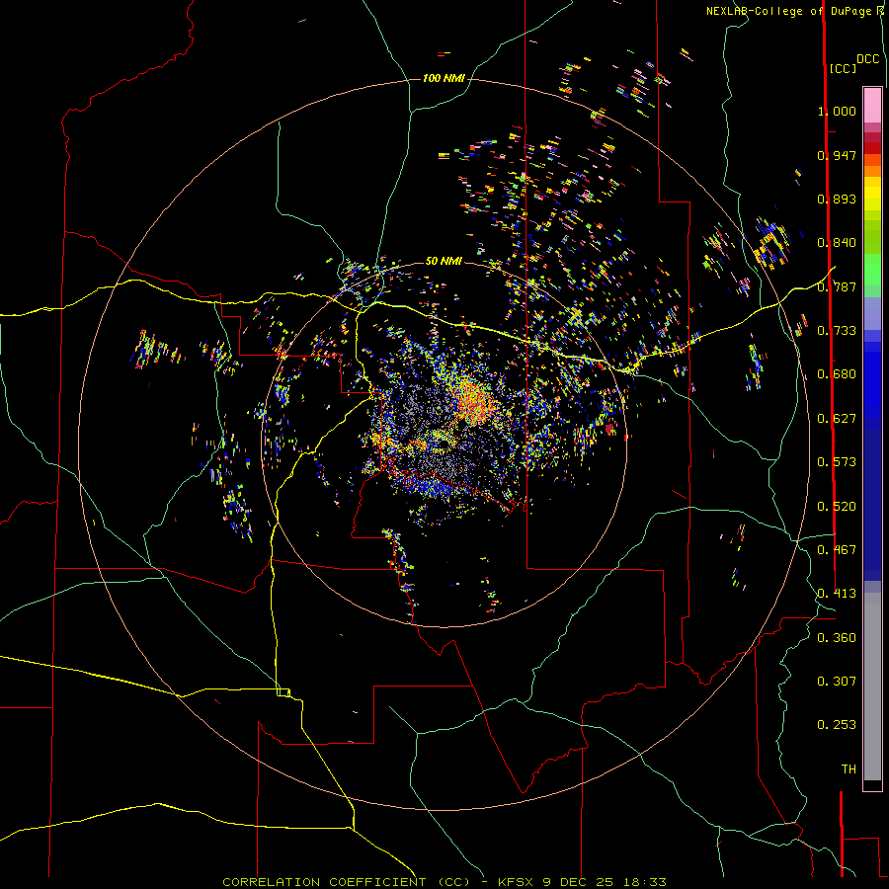Viewport: 889px width, 889px height.
Task: Click the 100 NMI range ring label
Action: [x=444, y=78]
